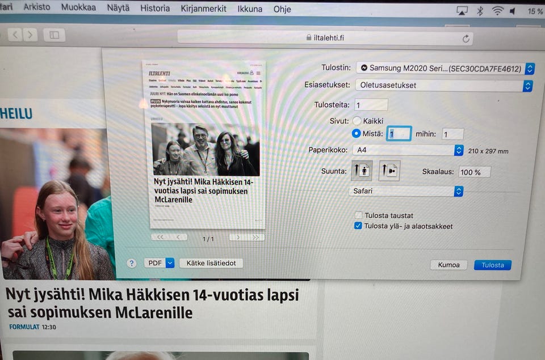The width and height of the screenshot is (545, 360).
Task: Click the print preview page thumbnail
Action: 205,145
